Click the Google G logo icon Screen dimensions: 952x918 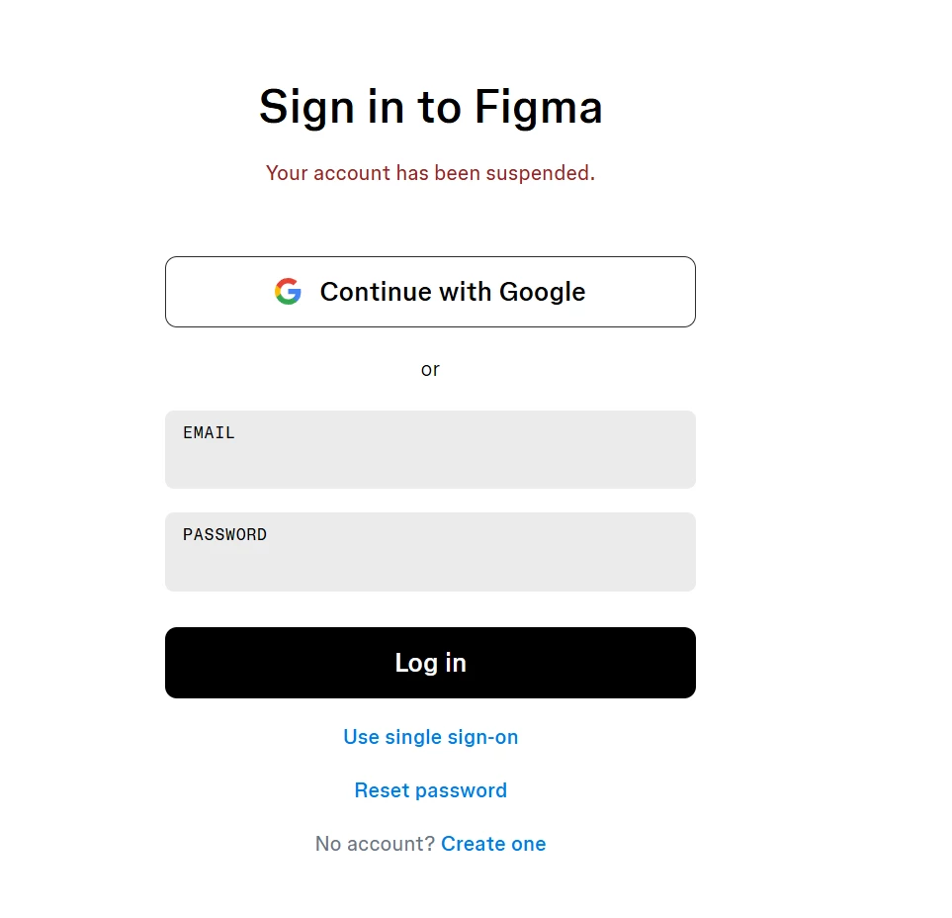click(x=288, y=292)
